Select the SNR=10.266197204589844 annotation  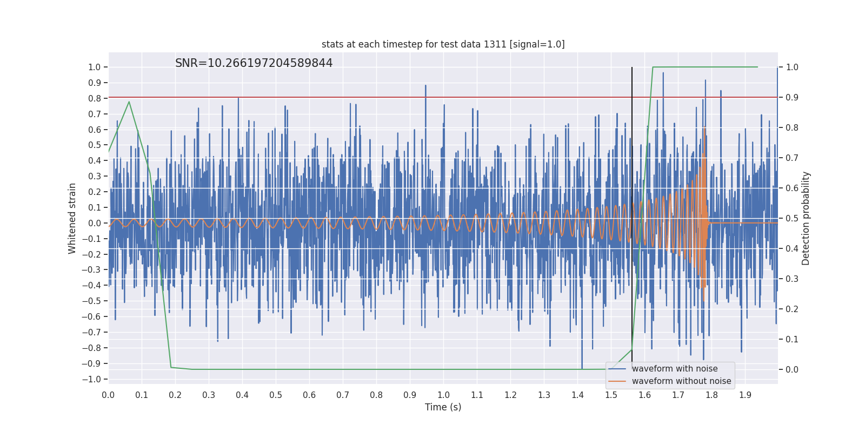coord(254,63)
